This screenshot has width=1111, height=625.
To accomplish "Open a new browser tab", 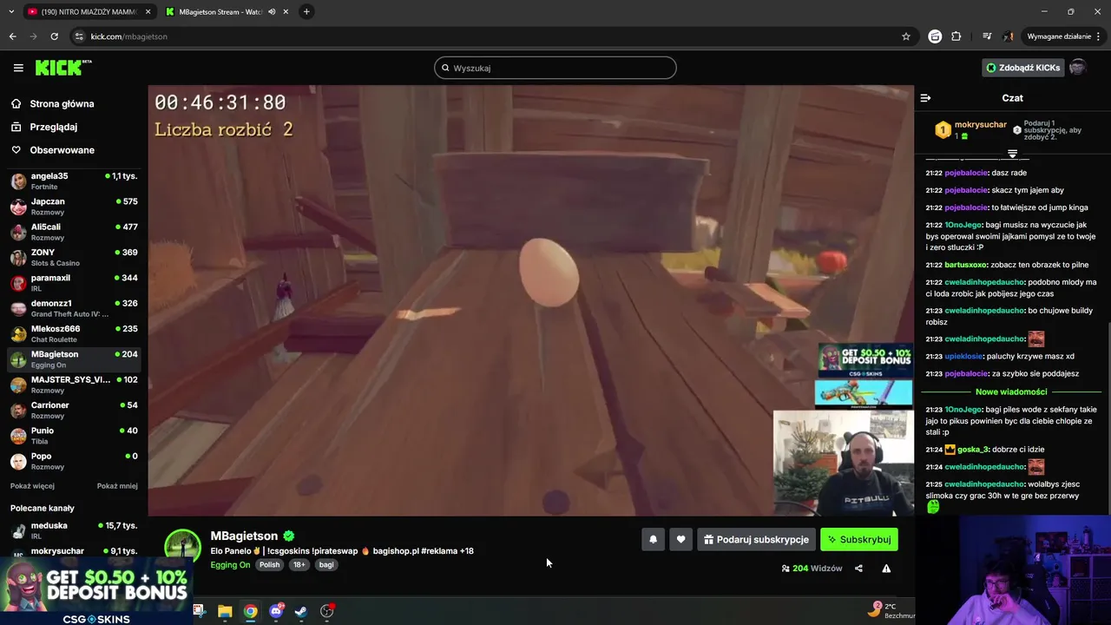I will (306, 11).
